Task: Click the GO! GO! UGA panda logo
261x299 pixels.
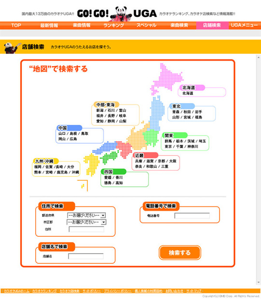Action: coord(117,14)
